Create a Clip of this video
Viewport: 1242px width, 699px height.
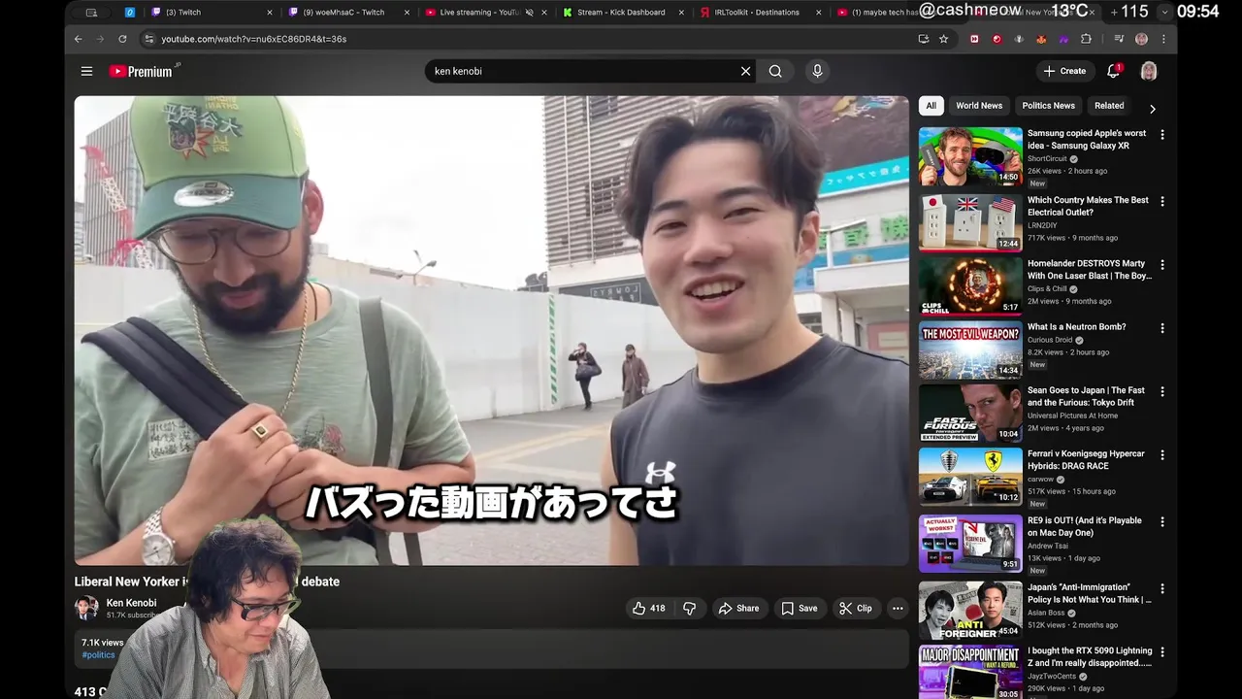[856, 609]
